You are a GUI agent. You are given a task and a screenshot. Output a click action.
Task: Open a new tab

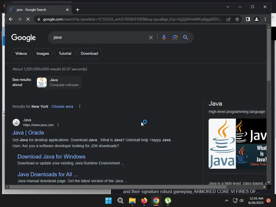(x=78, y=10)
